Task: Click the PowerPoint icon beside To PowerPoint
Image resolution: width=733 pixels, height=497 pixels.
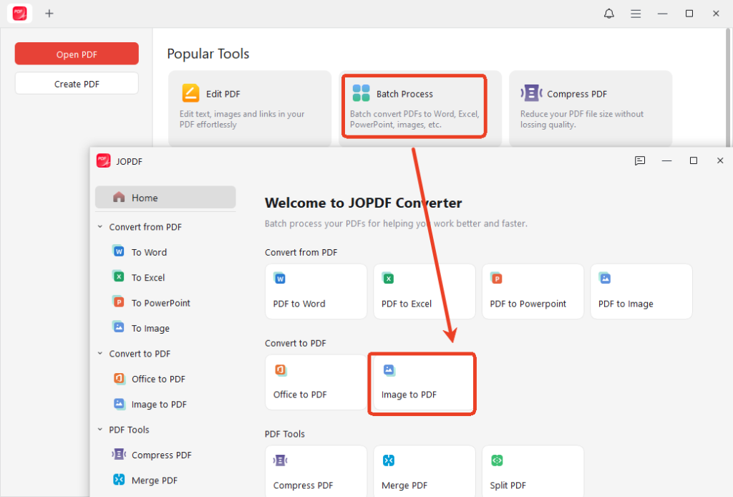Action: 119,301
